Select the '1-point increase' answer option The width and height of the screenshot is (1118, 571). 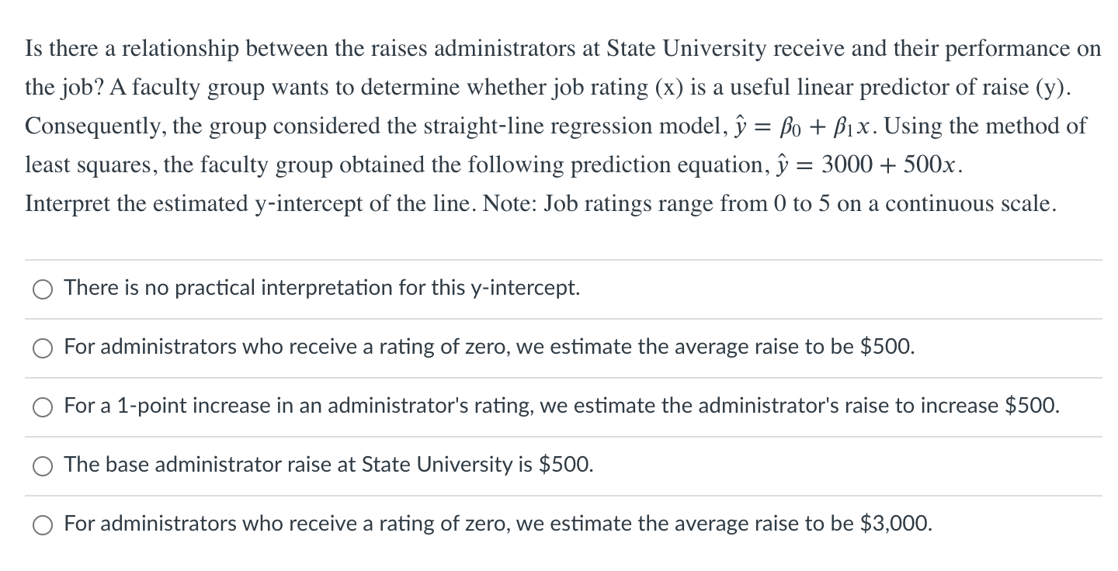(x=43, y=407)
